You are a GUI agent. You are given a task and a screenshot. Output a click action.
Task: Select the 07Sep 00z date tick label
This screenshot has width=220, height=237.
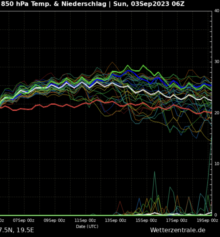24,220
